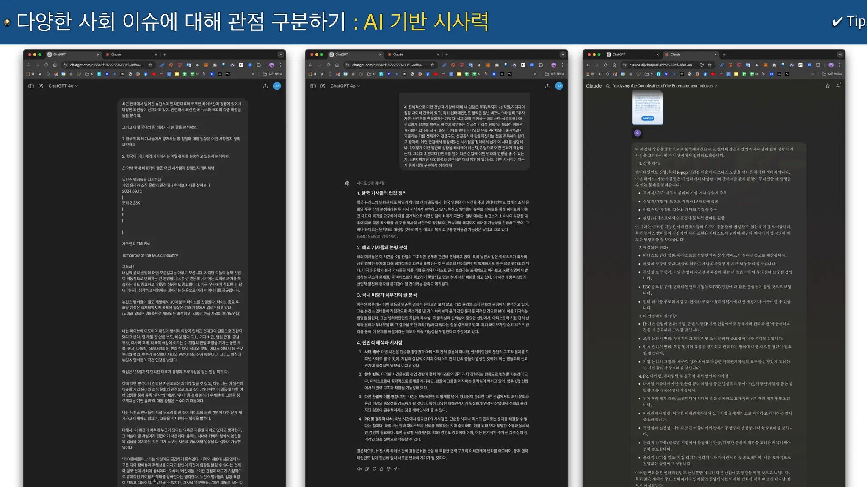Image resolution: width=867 pixels, height=487 pixels.
Task: Open the link-chain extension in the right window
Action: tap(721, 65)
